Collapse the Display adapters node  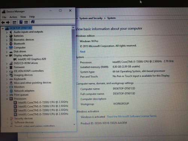(7, 56)
